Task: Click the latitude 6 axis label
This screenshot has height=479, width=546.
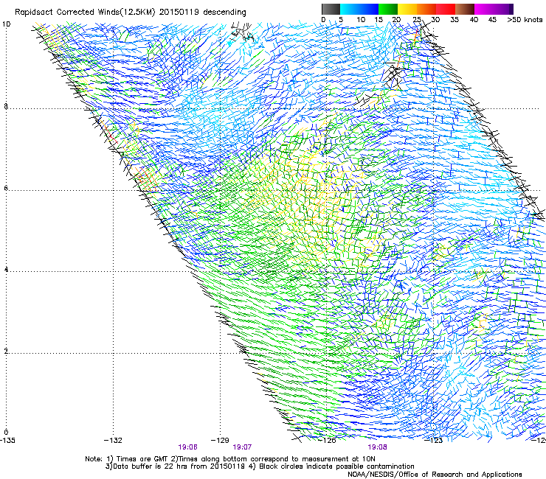Action: click(x=6, y=188)
